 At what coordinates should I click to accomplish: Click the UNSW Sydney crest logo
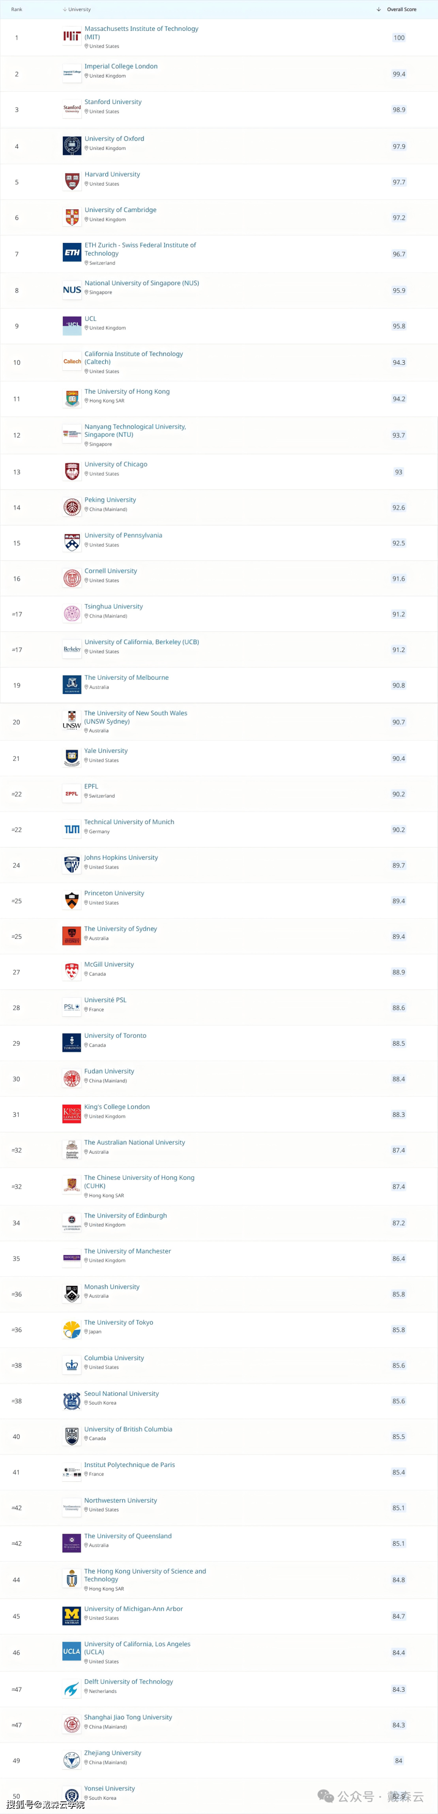pos(72,721)
